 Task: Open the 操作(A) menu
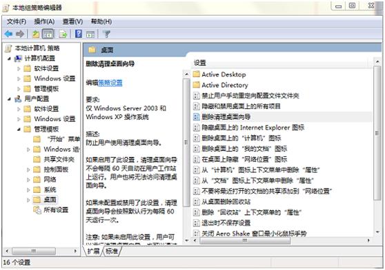(x=44, y=21)
